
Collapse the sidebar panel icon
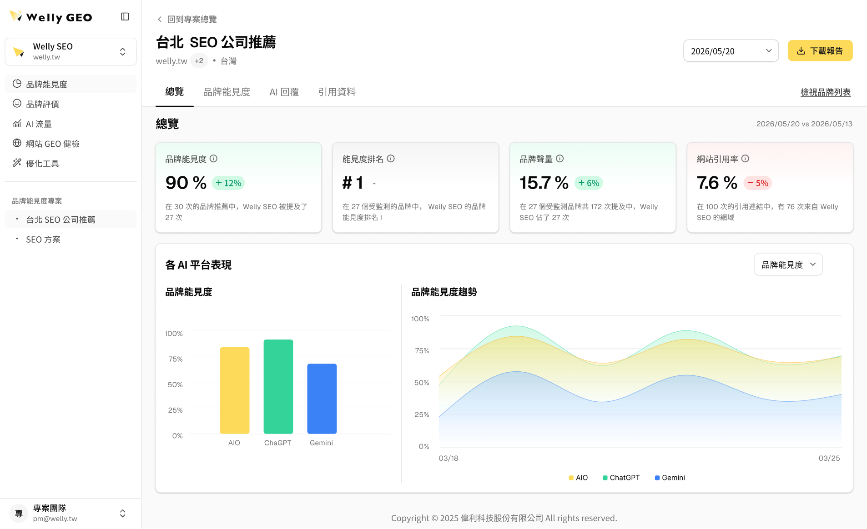pyautogui.click(x=125, y=17)
